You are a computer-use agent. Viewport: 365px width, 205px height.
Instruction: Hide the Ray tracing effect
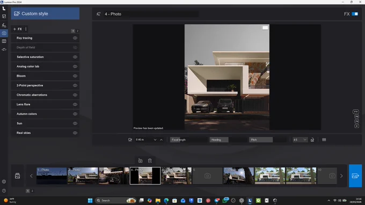coord(75,38)
